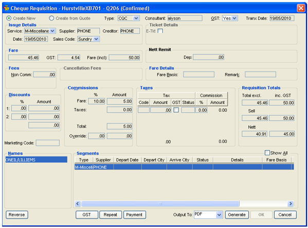
Task: Close the Cheque Requisition window
Action: coord(301,8)
